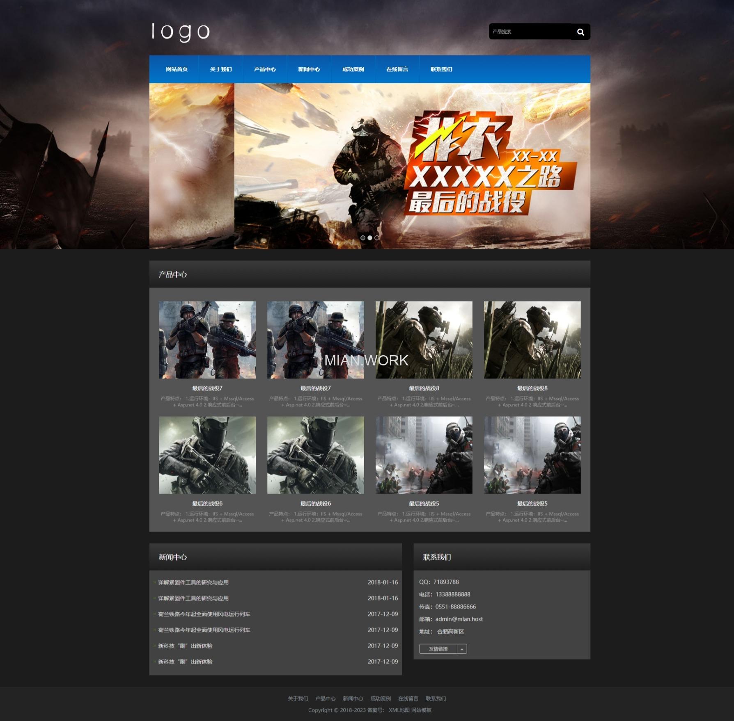Open second 最后的战役7 product thumbnail

tap(316, 340)
